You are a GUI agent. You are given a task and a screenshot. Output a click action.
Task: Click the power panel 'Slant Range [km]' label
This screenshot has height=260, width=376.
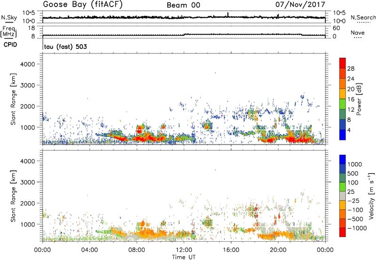[x=13, y=99]
